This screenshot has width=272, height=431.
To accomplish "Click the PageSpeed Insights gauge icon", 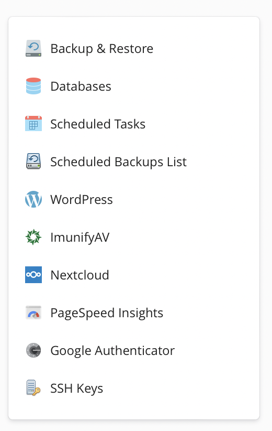I will tap(33, 313).
